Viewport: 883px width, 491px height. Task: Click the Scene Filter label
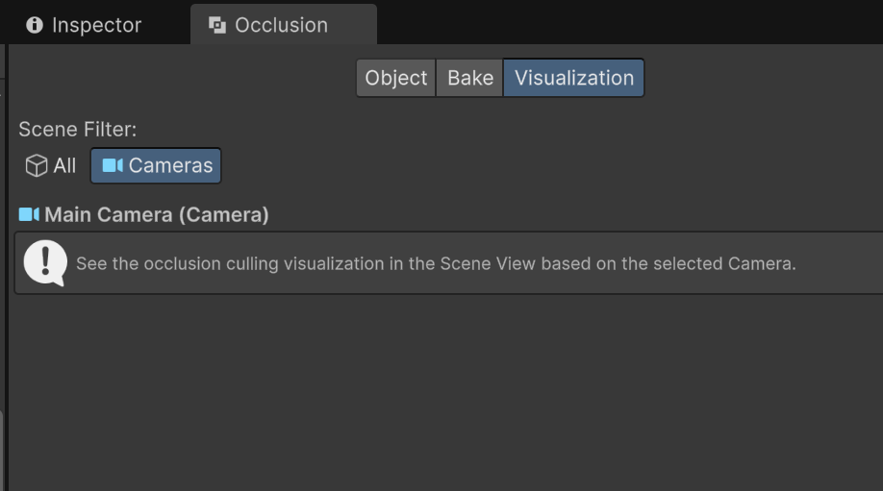point(77,130)
